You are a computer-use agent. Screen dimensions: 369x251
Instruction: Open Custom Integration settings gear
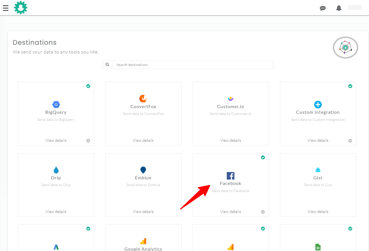click(x=350, y=141)
